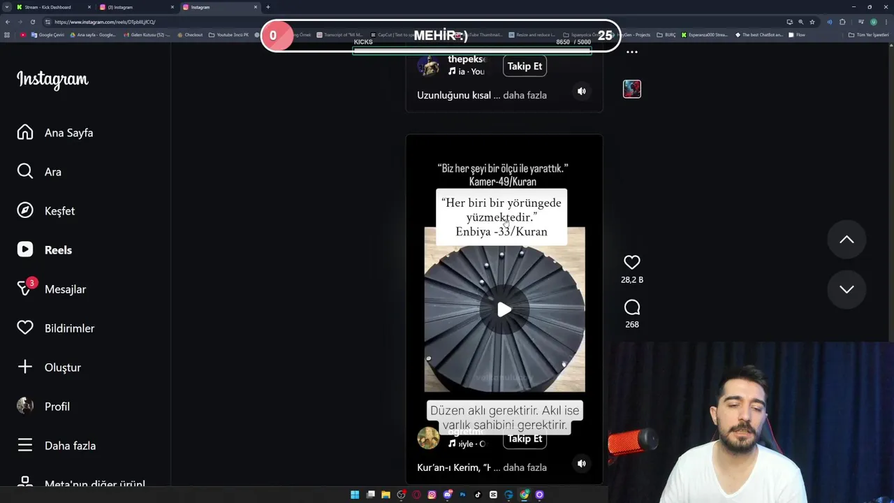The width and height of the screenshot is (894, 503).
Task: Open Checkout bookmark
Action: (x=190, y=35)
